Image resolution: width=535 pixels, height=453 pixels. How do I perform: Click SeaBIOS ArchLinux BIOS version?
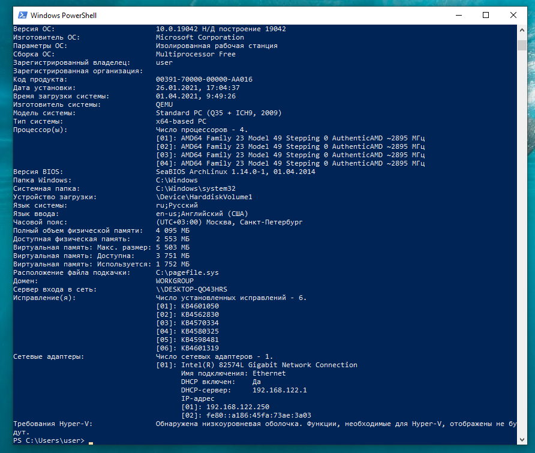click(x=236, y=172)
